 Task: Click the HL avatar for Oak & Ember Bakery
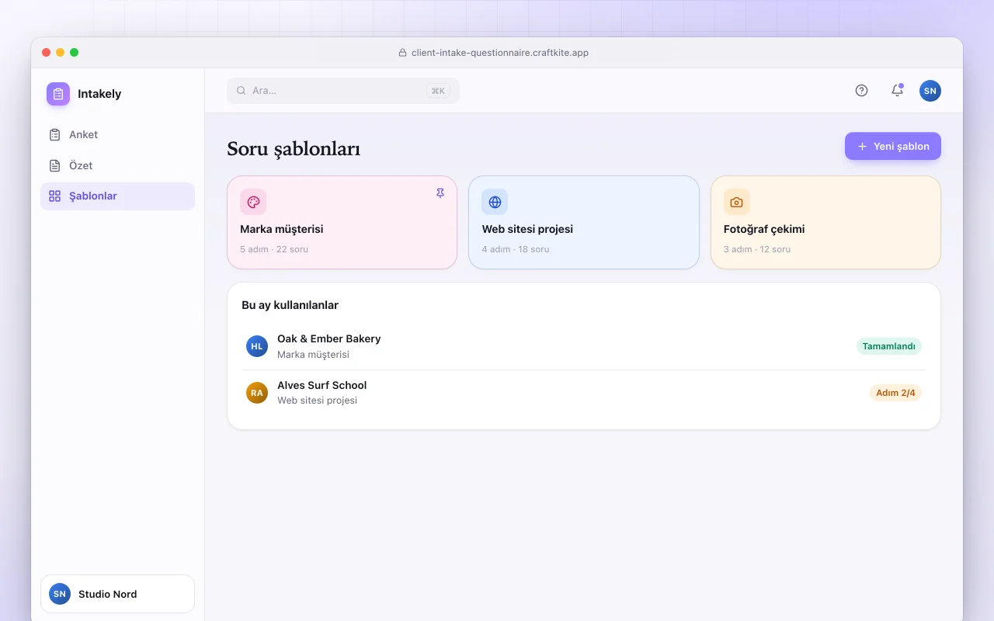257,346
